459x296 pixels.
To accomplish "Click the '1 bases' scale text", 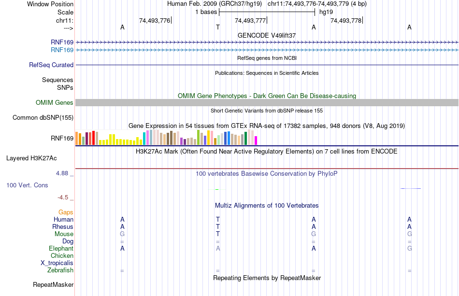I will 206,12.
